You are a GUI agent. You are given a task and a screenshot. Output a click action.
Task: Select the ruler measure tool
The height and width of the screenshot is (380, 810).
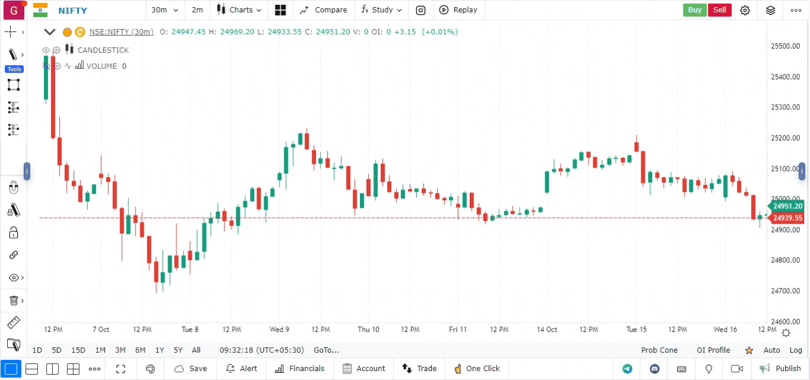point(13,323)
